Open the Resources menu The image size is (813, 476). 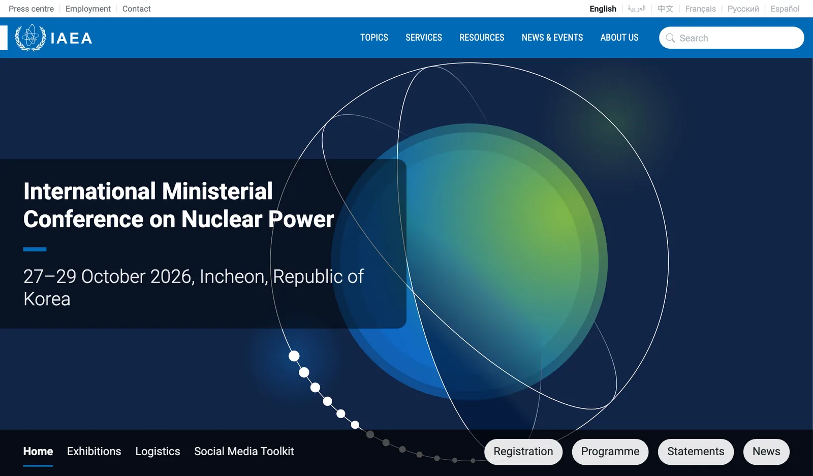pos(482,38)
